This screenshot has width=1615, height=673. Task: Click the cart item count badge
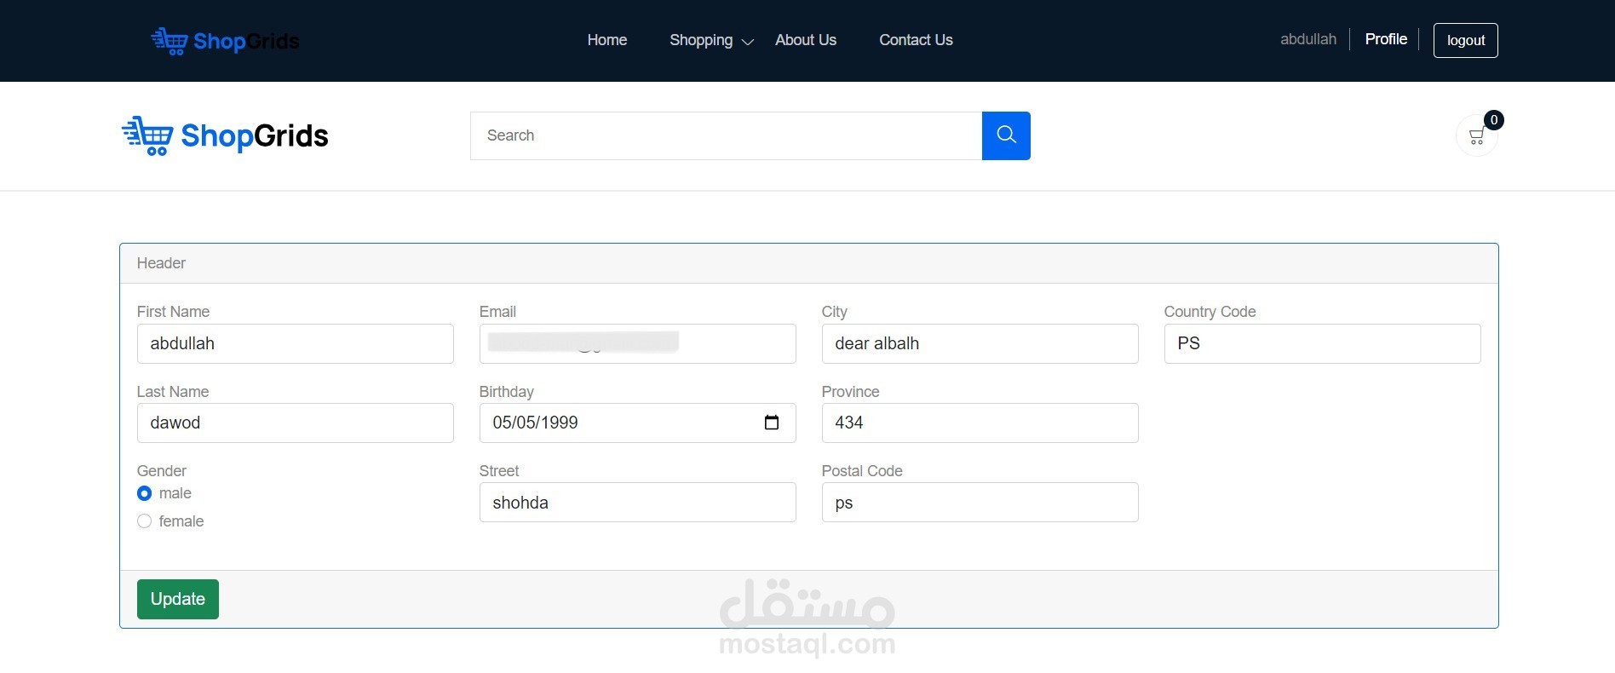[1493, 120]
